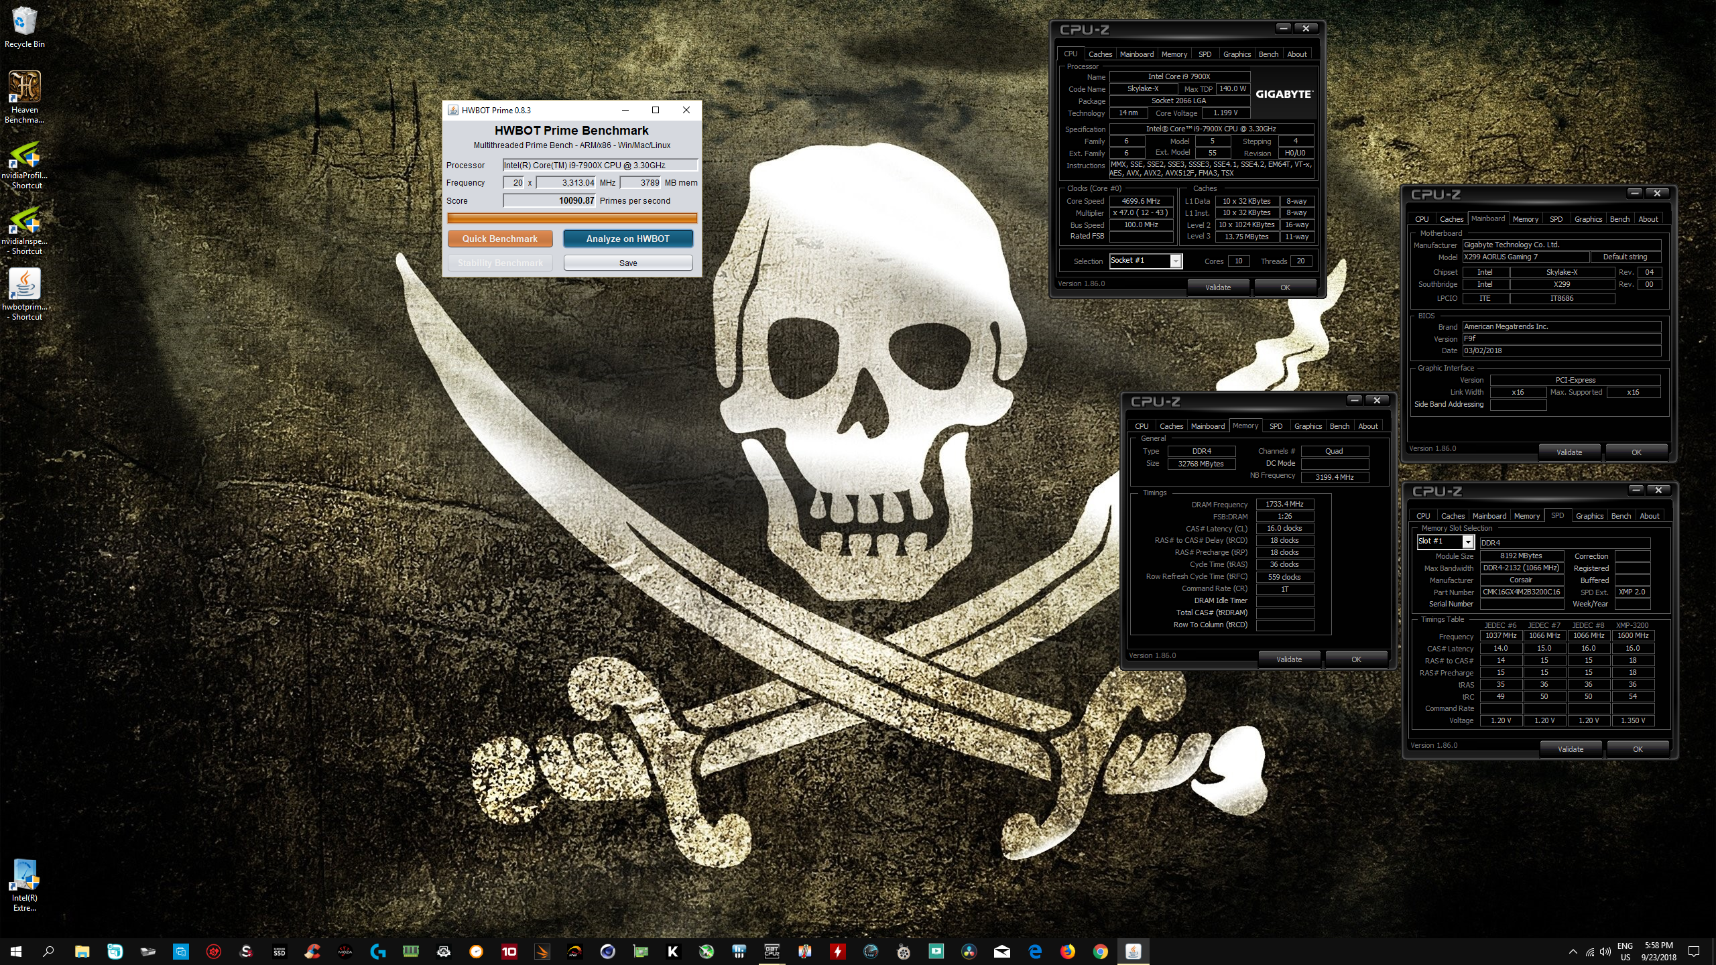
Task: Open MOZA app from the taskbar
Action: click(x=345, y=952)
